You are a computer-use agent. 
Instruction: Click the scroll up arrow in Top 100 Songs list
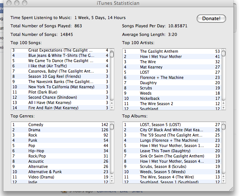(x=112, y=103)
